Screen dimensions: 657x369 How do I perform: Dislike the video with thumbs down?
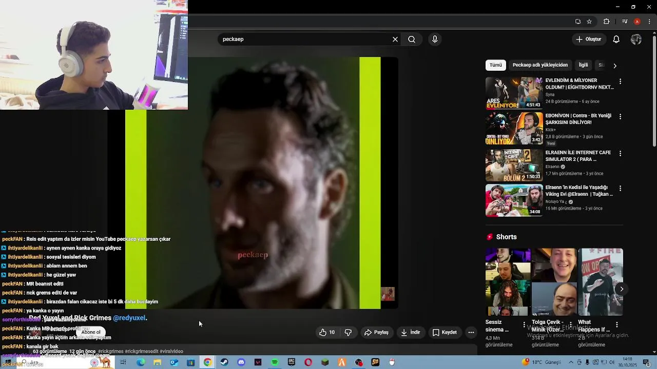(x=348, y=333)
